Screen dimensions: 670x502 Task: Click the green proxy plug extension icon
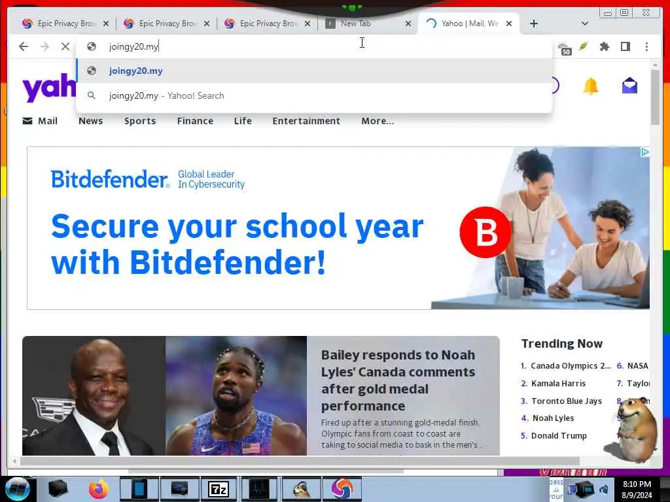(x=583, y=46)
